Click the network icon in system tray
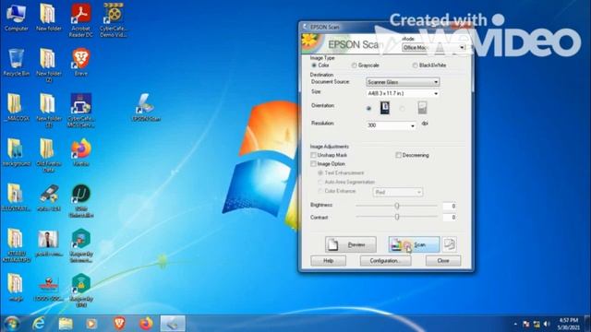Screen dimensions: 591x332 pyautogui.click(x=537, y=324)
